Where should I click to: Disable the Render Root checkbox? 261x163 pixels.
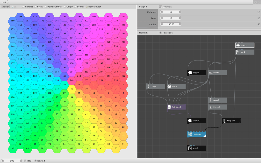[87, 7]
